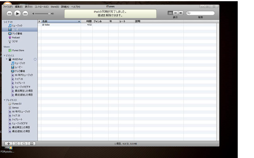This screenshot has height=158, width=254.
Task: Open the ヘルプ menu
Action: pyautogui.click(x=76, y=7)
